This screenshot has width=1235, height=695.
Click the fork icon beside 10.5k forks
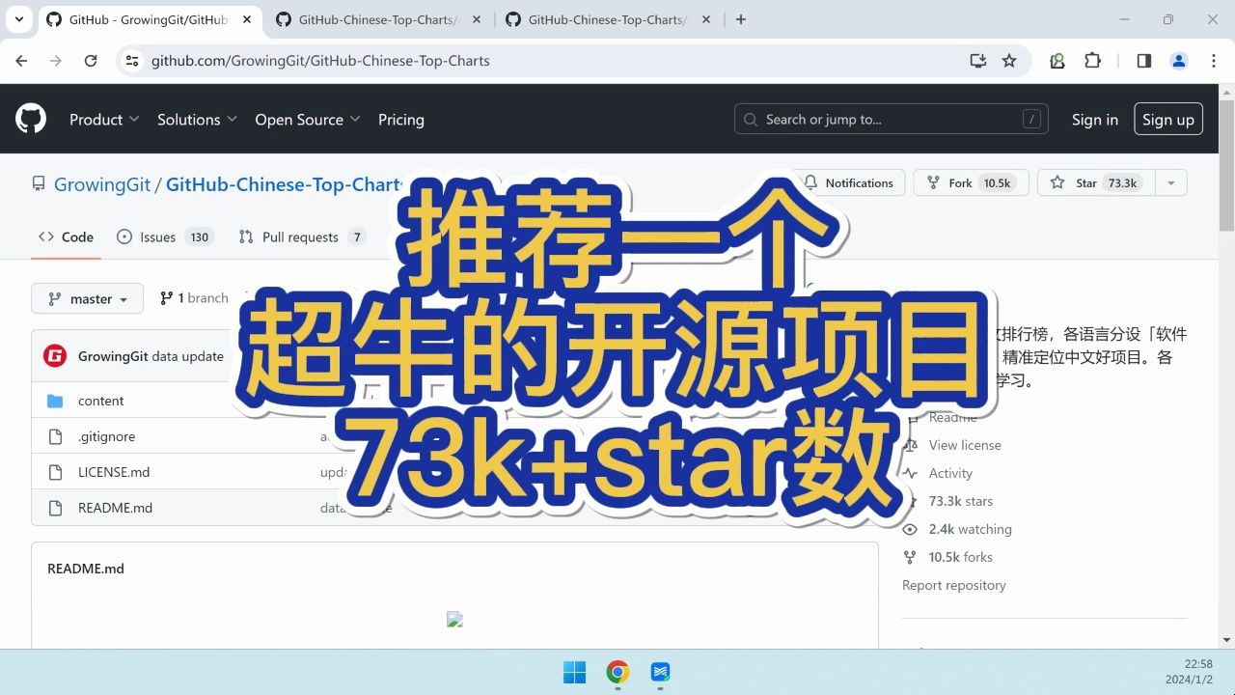tap(910, 557)
